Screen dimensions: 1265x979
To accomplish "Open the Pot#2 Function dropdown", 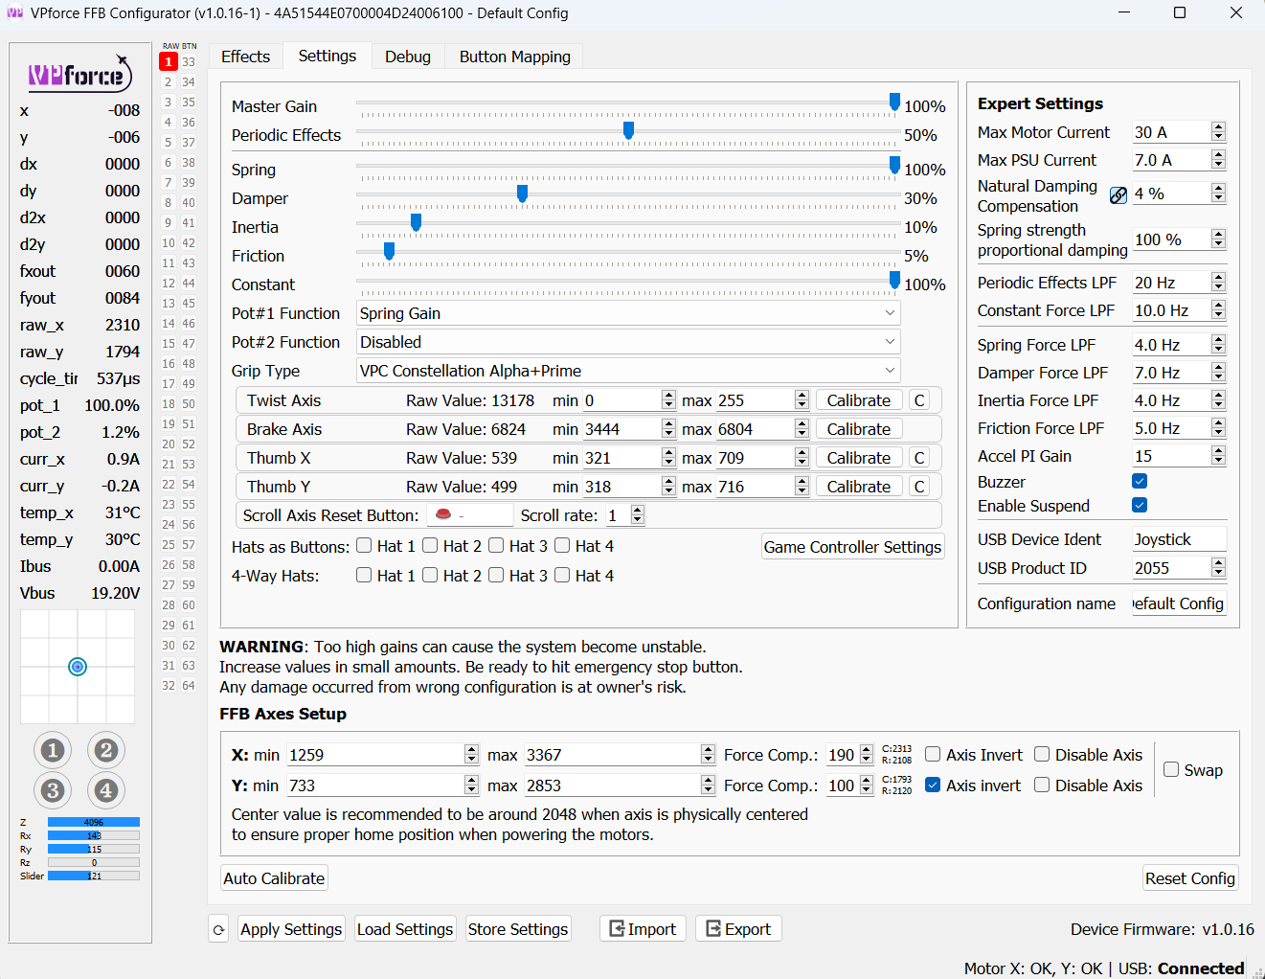I will [x=627, y=342].
